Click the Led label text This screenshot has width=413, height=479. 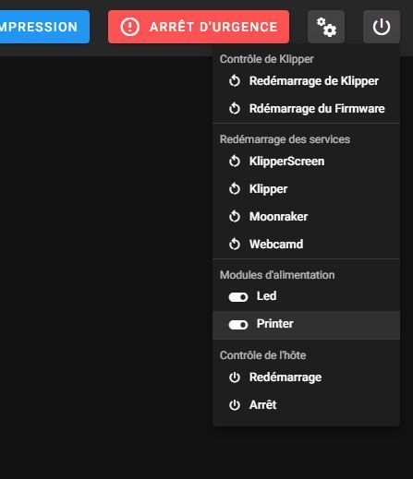point(266,296)
